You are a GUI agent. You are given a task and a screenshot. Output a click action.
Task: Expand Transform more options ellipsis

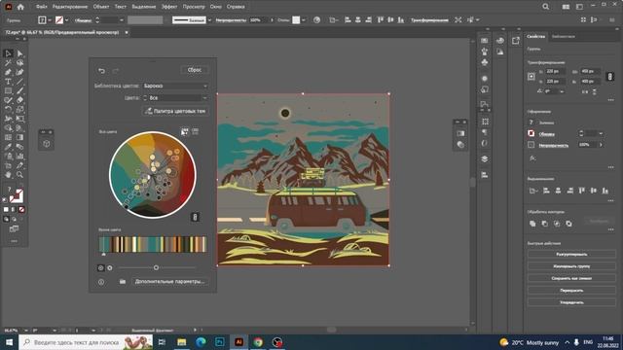pos(610,100)
